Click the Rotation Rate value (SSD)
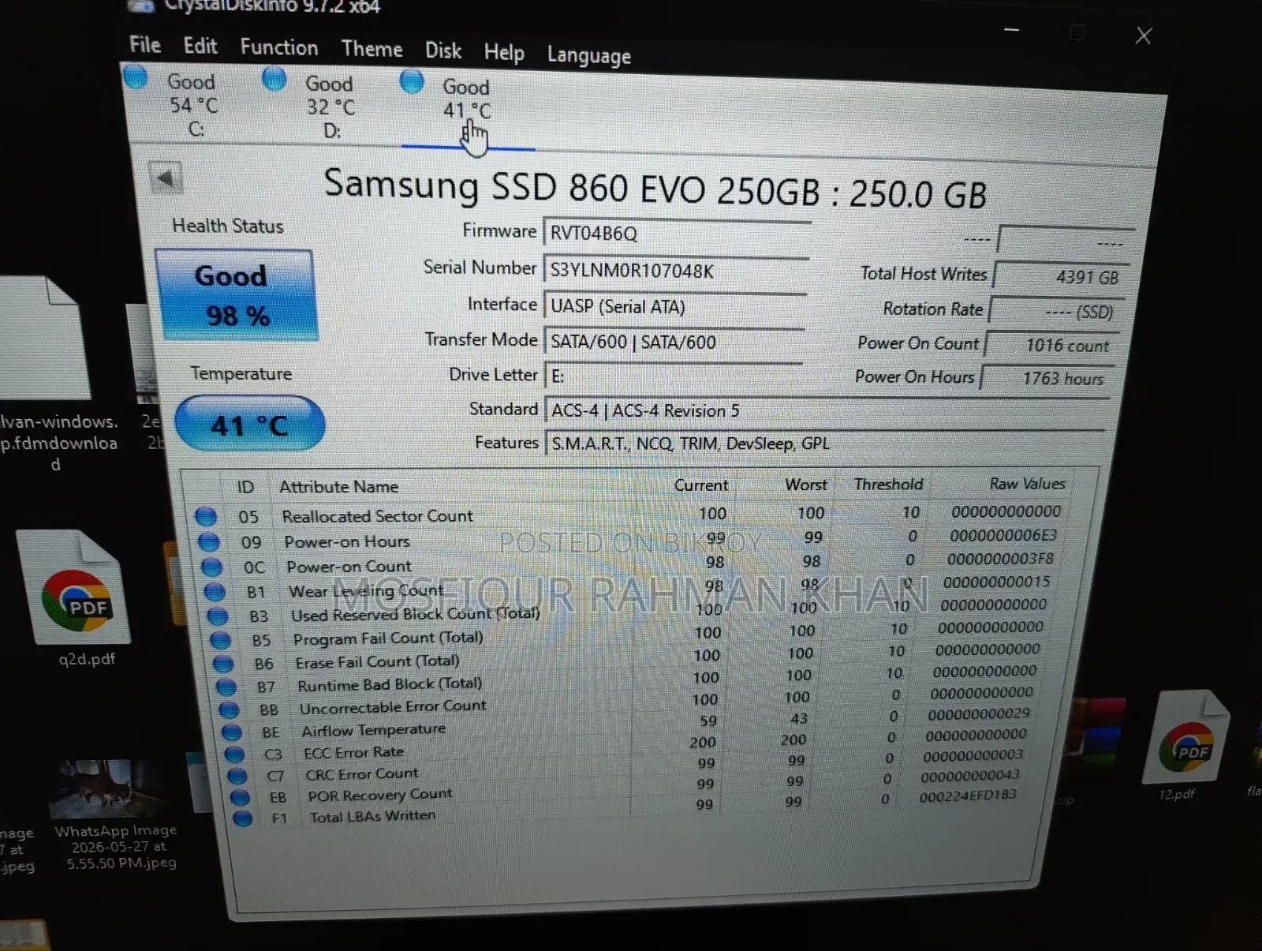1262x951 pixels. [1055, 311]
